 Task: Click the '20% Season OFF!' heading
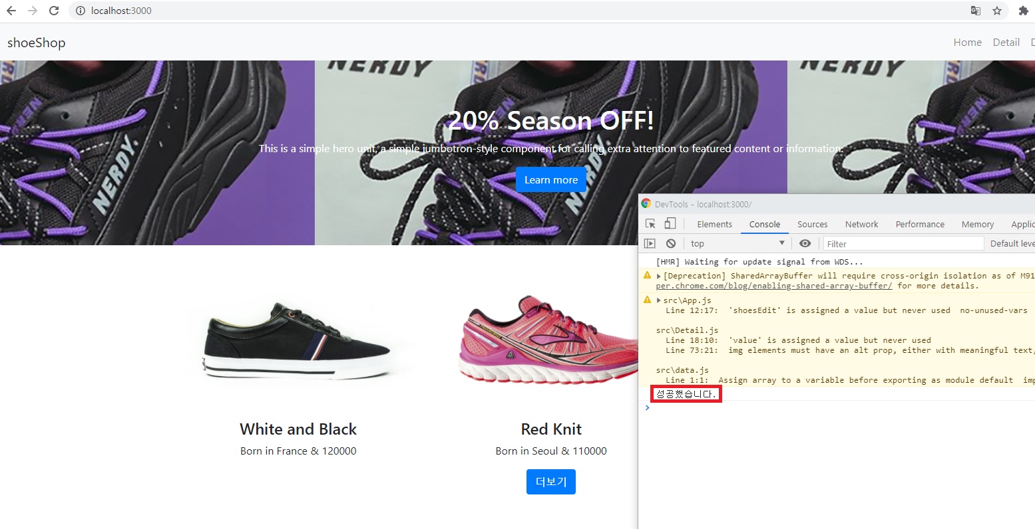(x=551, y=120)
